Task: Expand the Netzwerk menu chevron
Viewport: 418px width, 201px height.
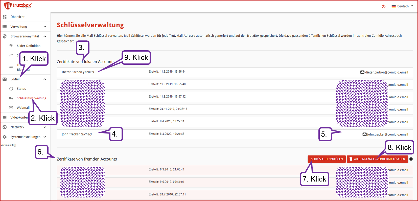Action: click(x=45, y=127)
